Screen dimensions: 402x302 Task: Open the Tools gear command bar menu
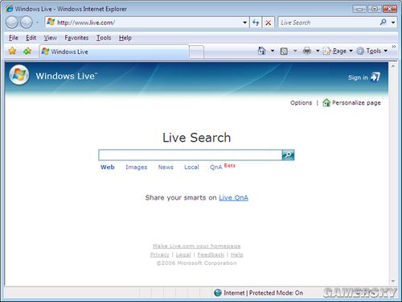click(372, 51)
